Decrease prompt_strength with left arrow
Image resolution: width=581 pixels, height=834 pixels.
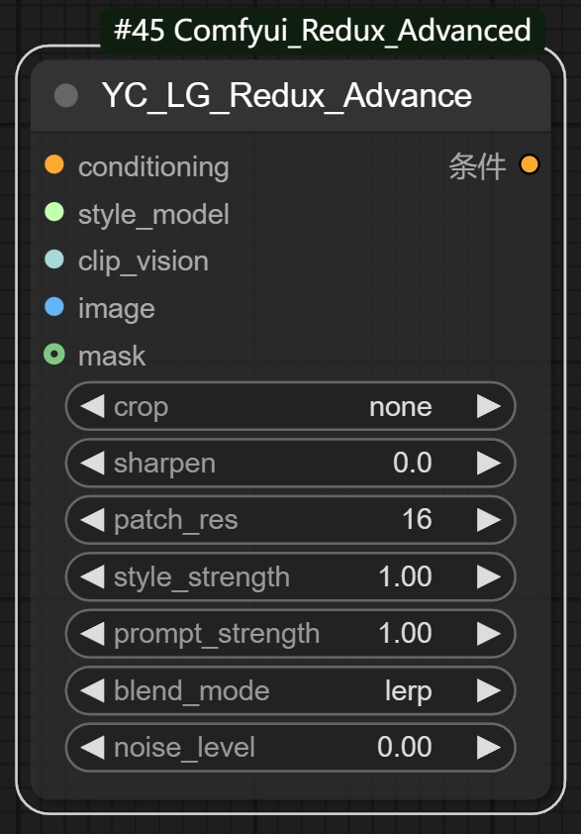tap(92, 634)
